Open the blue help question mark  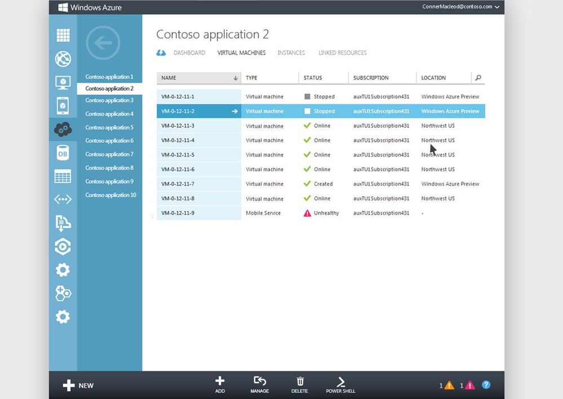click(x=486, y=385)
